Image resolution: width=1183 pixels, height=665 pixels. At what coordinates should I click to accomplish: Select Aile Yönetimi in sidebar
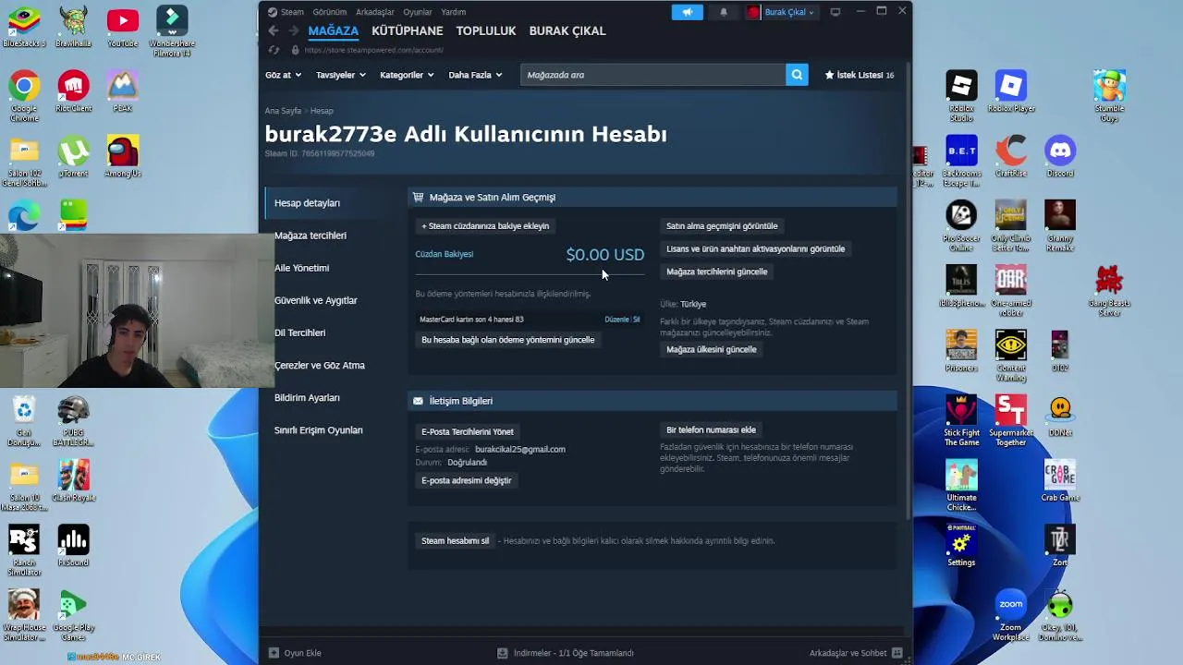(x=301, y=268)
